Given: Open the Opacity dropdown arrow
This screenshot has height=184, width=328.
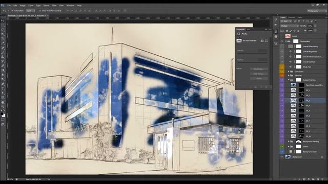Looking at the screenshot, I should click(x=315, y=26).
